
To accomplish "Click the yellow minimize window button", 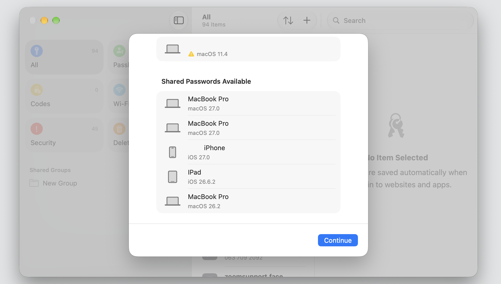I will tap(44, 20).
